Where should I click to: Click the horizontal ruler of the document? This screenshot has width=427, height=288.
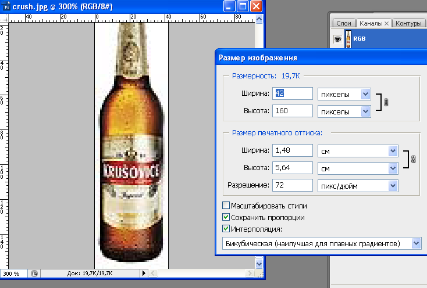132,18
